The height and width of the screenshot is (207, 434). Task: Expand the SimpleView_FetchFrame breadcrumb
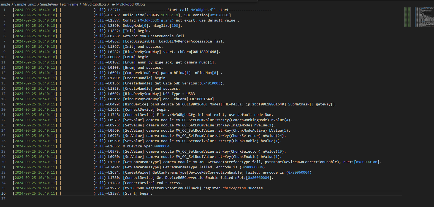pos(59,4)
